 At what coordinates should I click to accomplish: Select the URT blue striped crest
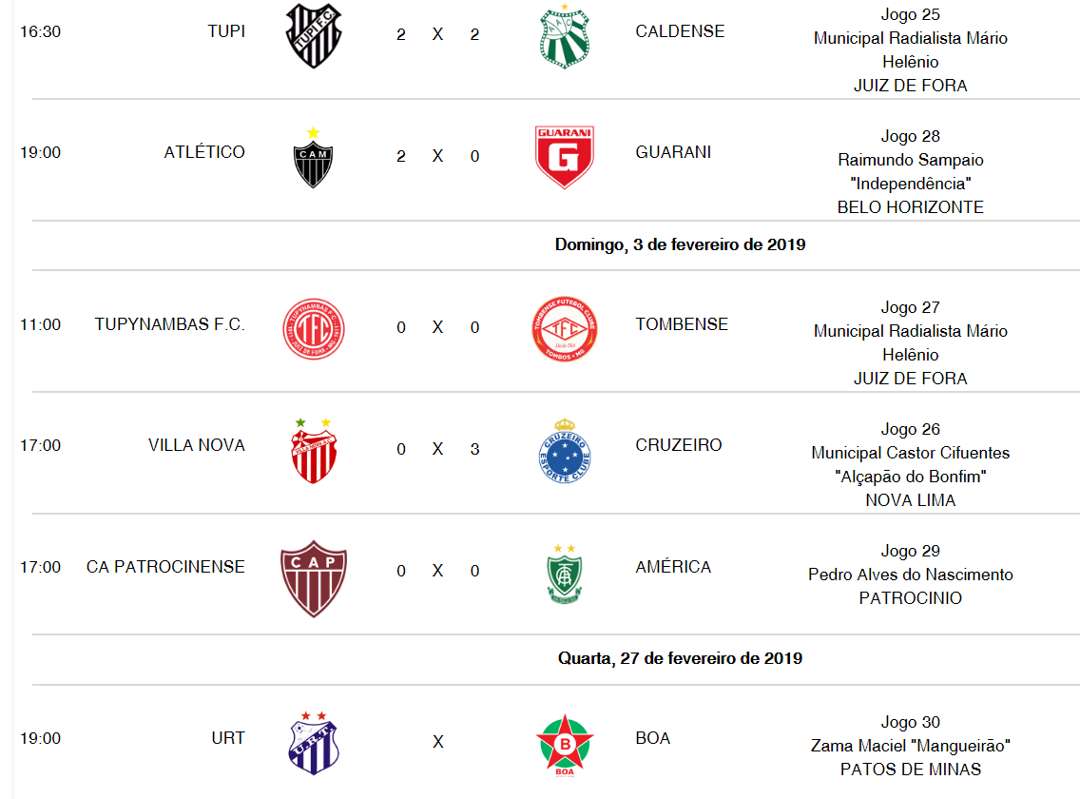[314, 744]
